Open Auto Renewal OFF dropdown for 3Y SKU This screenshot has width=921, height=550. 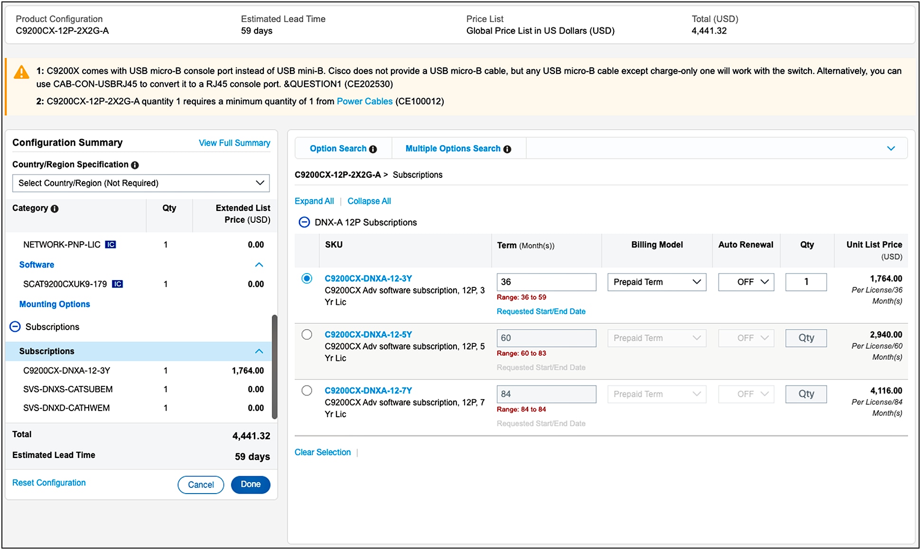point(746,282)
